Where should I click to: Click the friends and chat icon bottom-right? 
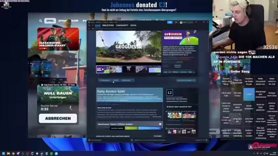coord(206,140)
